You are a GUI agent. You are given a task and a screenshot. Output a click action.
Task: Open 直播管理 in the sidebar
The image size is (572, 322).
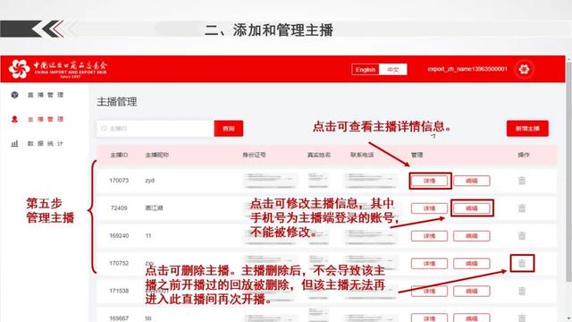click(x=46, y=95)
